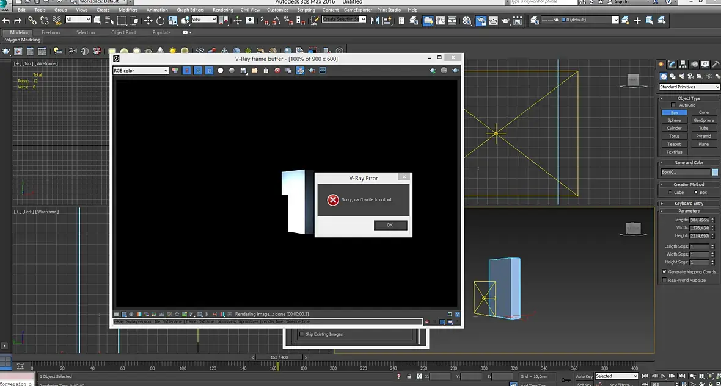
Task: Select the Cube creation method radio button
Action: pos(669,193)
